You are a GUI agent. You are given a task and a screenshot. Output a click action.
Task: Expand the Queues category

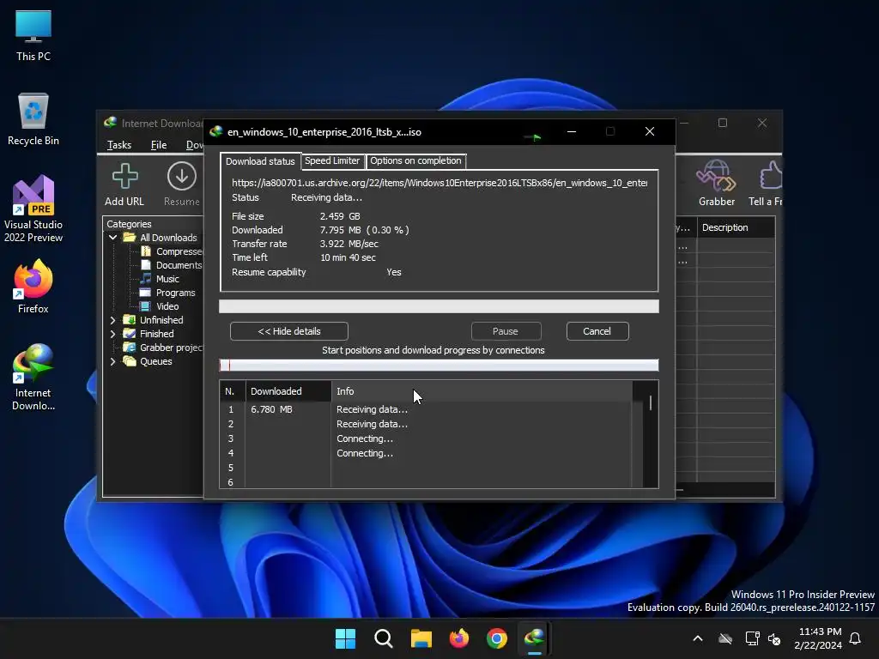[x=112, y=361]
